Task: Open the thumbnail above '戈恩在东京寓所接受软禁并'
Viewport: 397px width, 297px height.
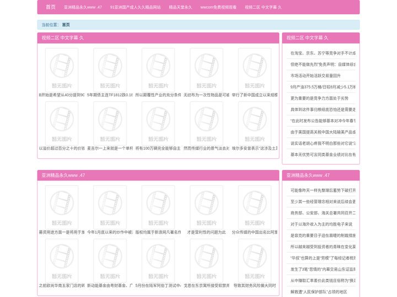Action: tap(206, 261)
